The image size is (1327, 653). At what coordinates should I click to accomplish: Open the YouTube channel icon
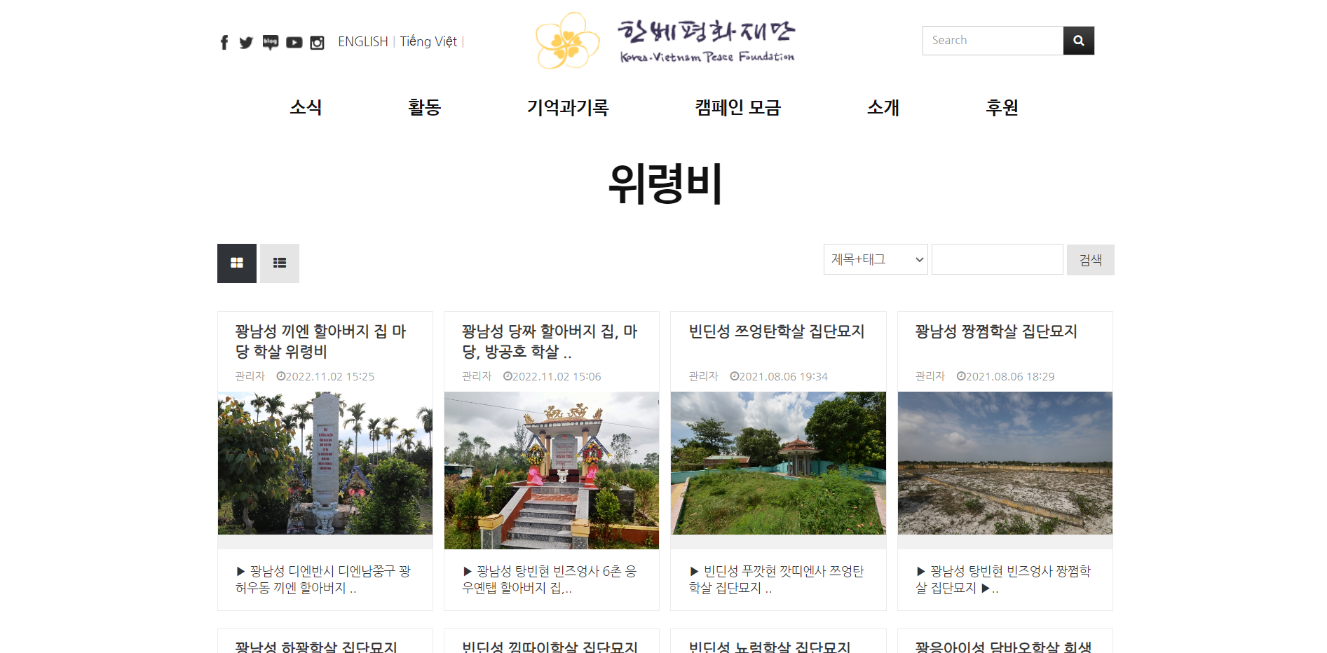pos(294,43)
